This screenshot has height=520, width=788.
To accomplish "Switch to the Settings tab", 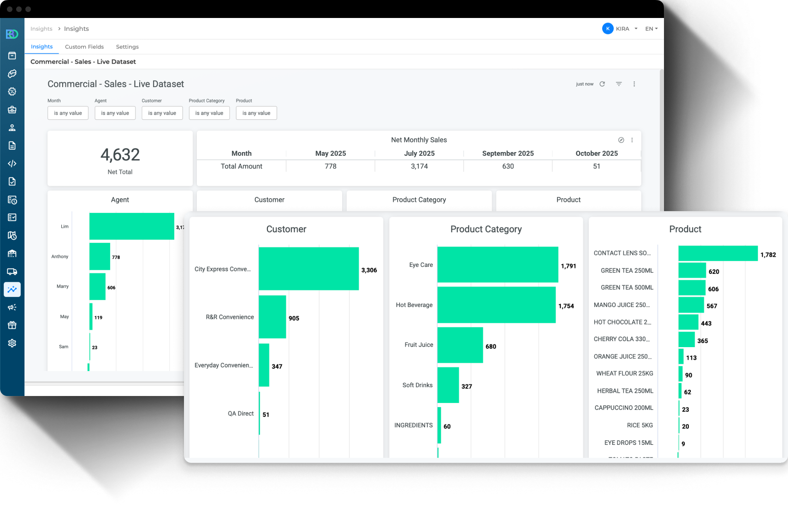I will [127, 47].
